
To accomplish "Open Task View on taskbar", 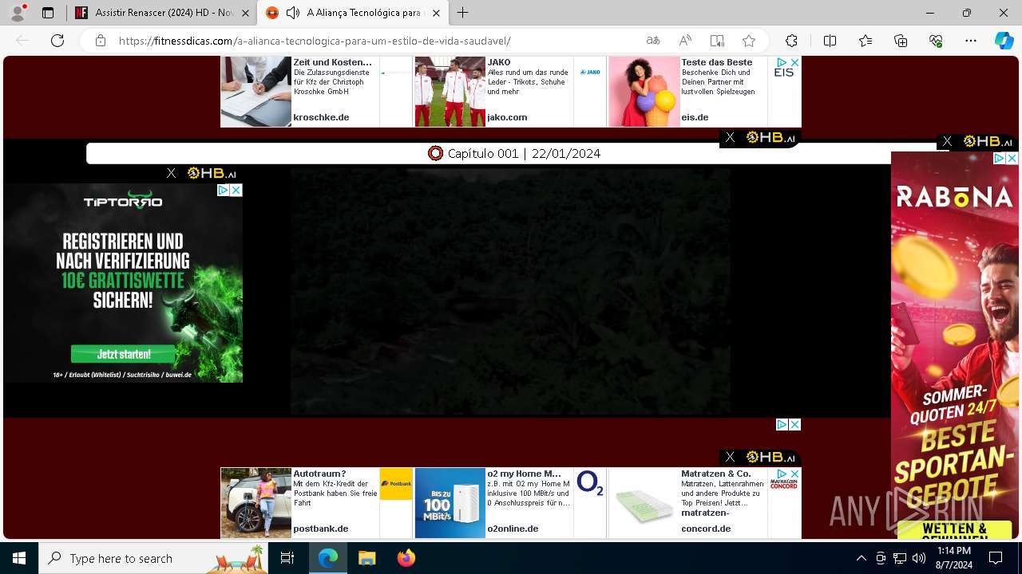I will click(x=287, y=558).
